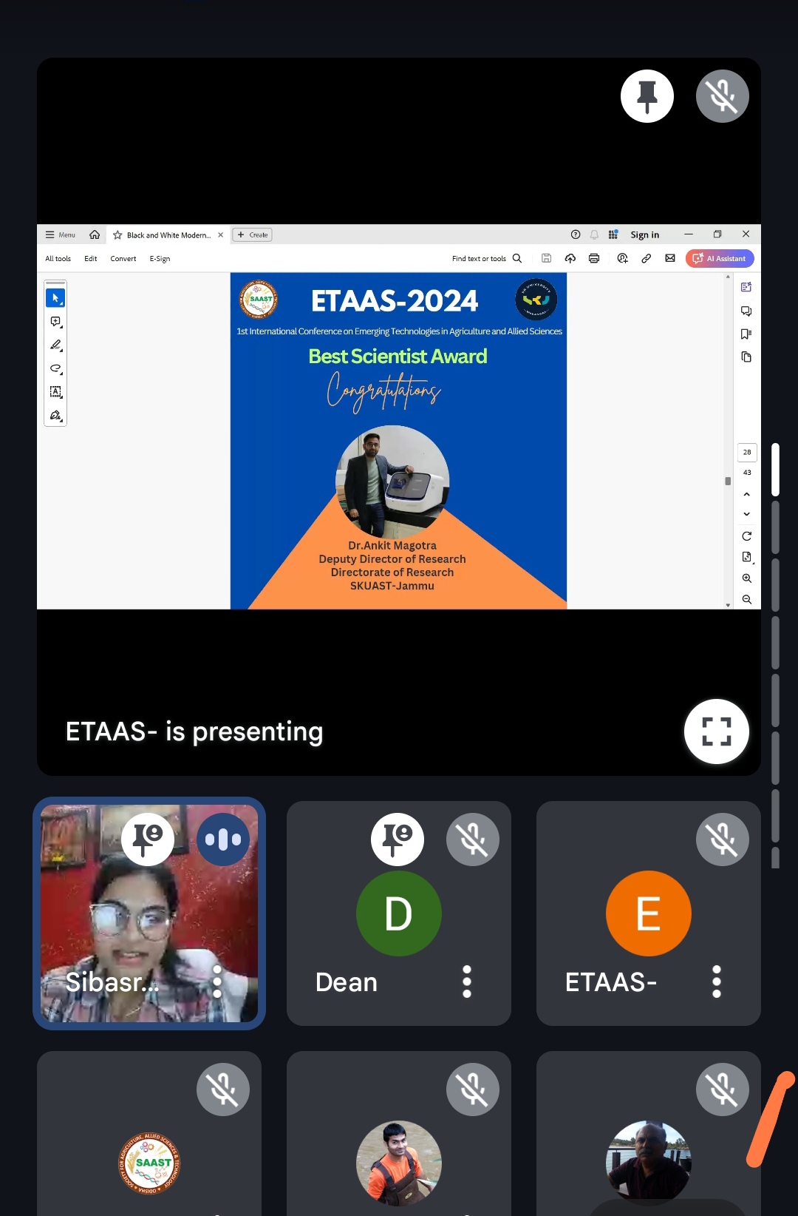Image resolution: width=798 pixels, height=1216 pixels.
Task: Click the Sign in link
Action: tap(644, 235)
